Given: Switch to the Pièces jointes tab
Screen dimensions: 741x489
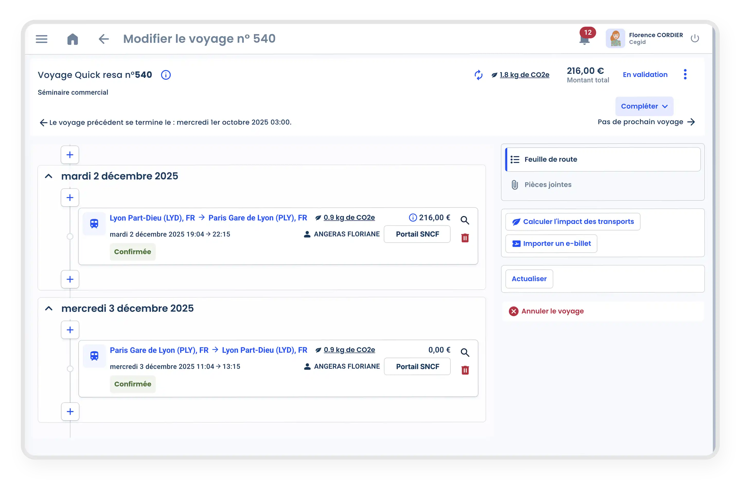Looking at the screenshot, I should click(548, 185).
